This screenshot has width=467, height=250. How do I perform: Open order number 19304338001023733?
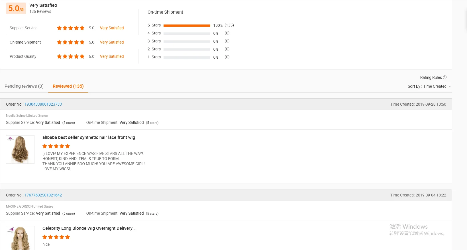[x=43, y=104]
